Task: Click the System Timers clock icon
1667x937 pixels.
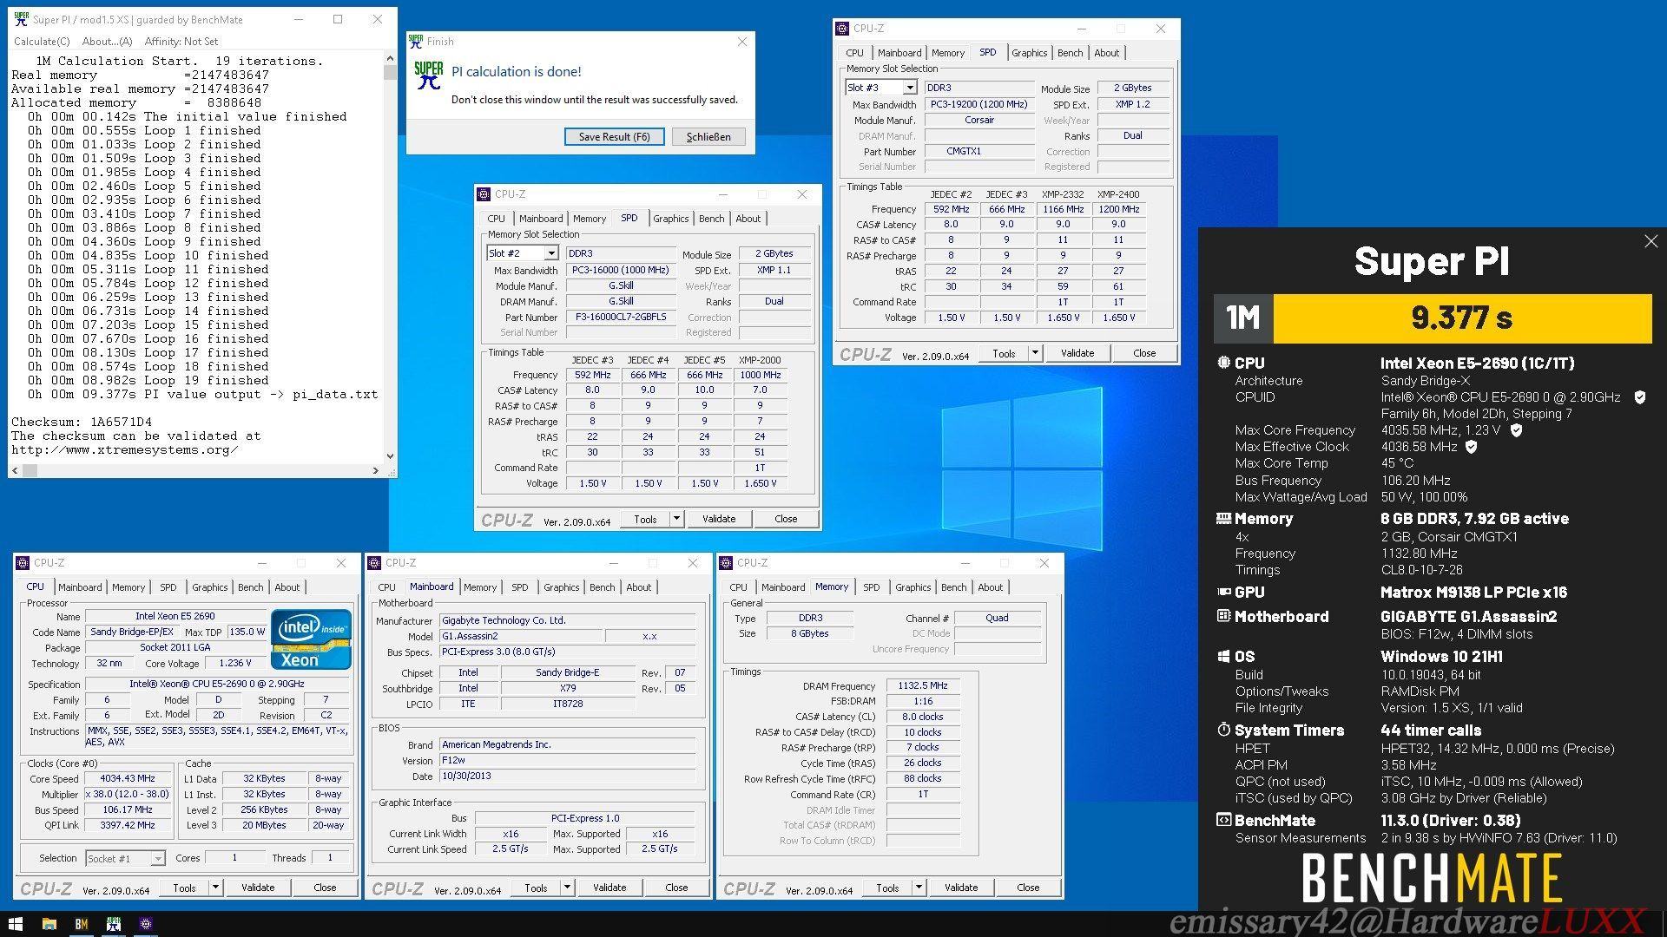Action: (1223, 730)
